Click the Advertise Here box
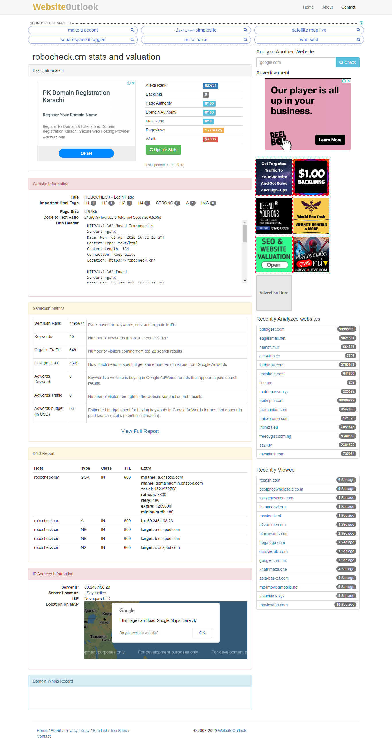 coord(274,293)
